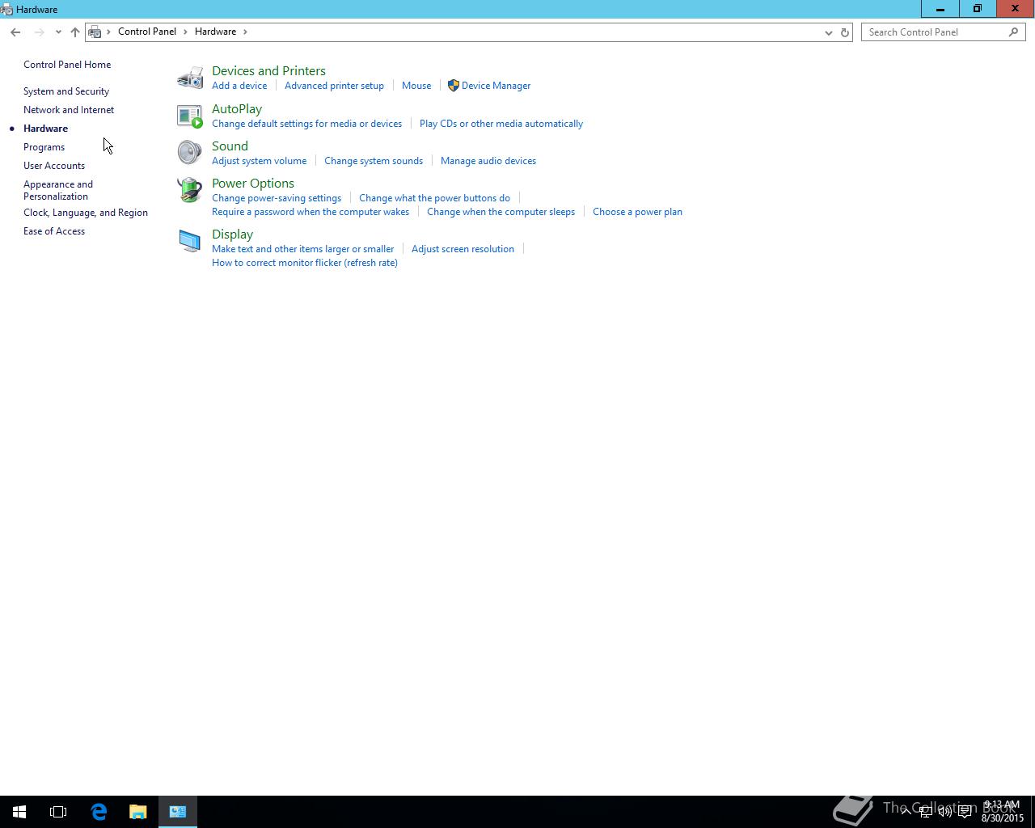Open Devices and Printers heading
The height and width of the screenshot is (828, 1035).
point(268,71)
